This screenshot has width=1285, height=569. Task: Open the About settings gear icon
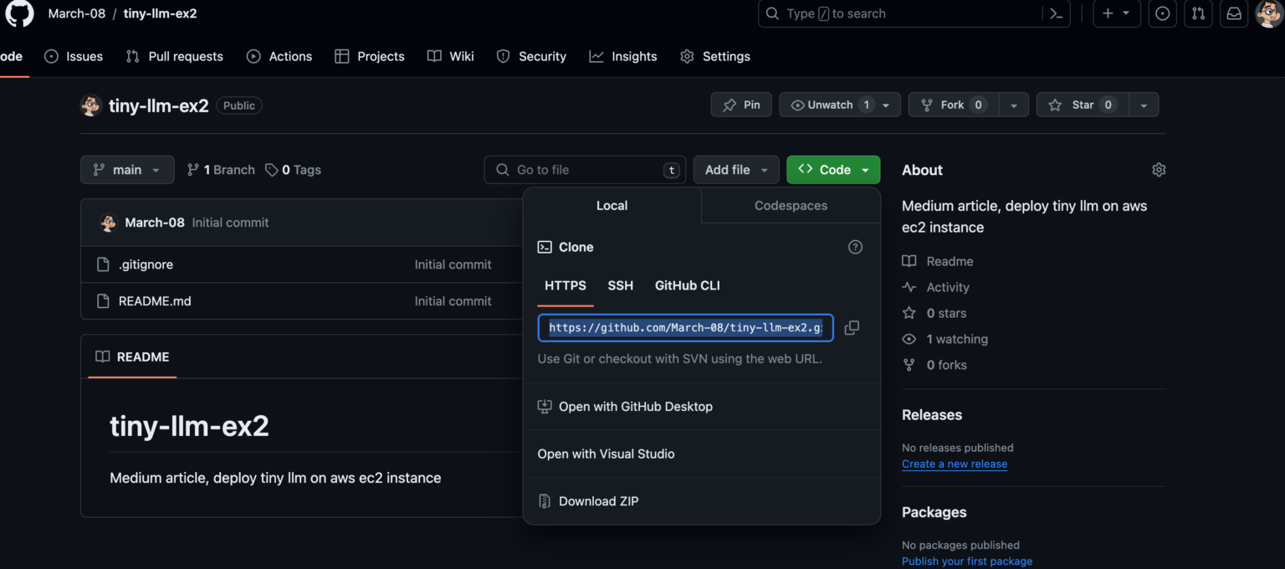1159,170
